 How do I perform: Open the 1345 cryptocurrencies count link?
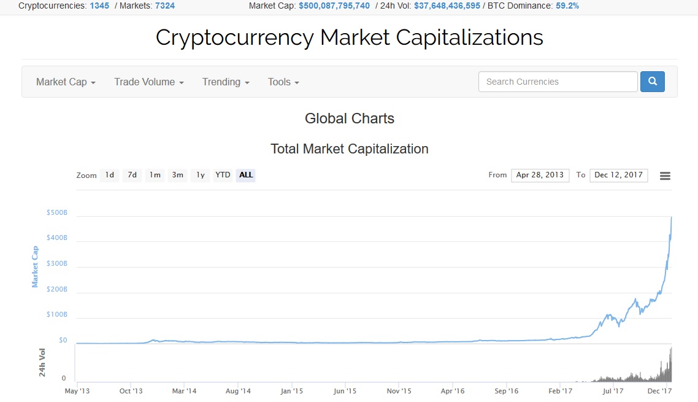99,6
